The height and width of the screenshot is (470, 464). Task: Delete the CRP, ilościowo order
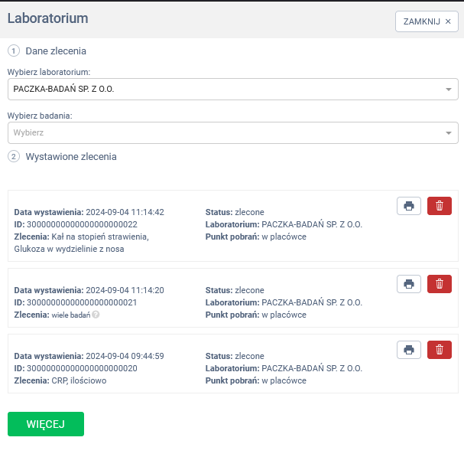[x=439, y=350]
